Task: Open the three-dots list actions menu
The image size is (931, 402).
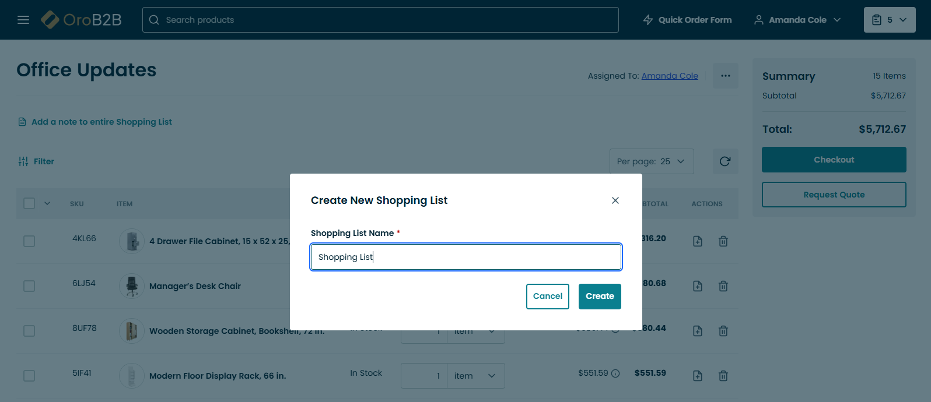Action: (725, 76)
